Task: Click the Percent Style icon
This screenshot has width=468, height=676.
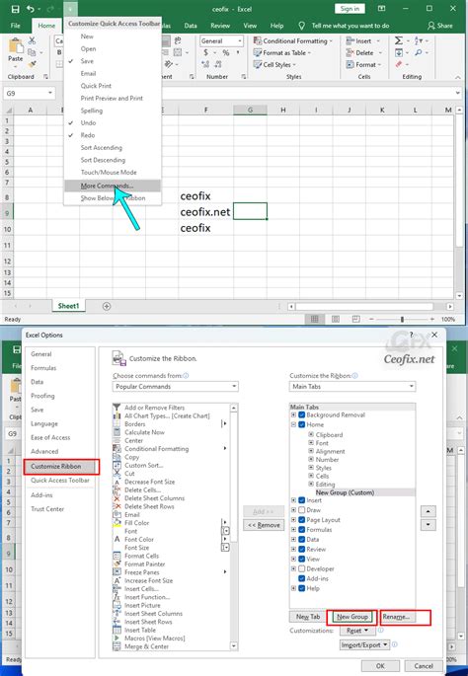Action: pyautogui.click(x=225, y=52)
